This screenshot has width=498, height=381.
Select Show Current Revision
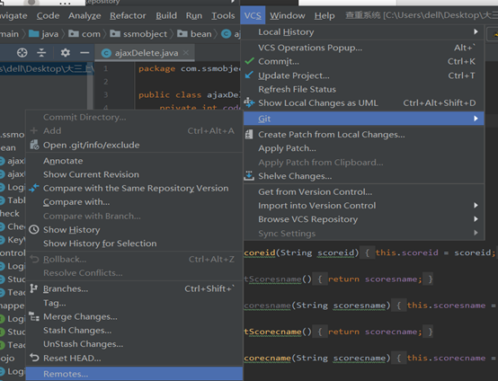coord(134,174)
